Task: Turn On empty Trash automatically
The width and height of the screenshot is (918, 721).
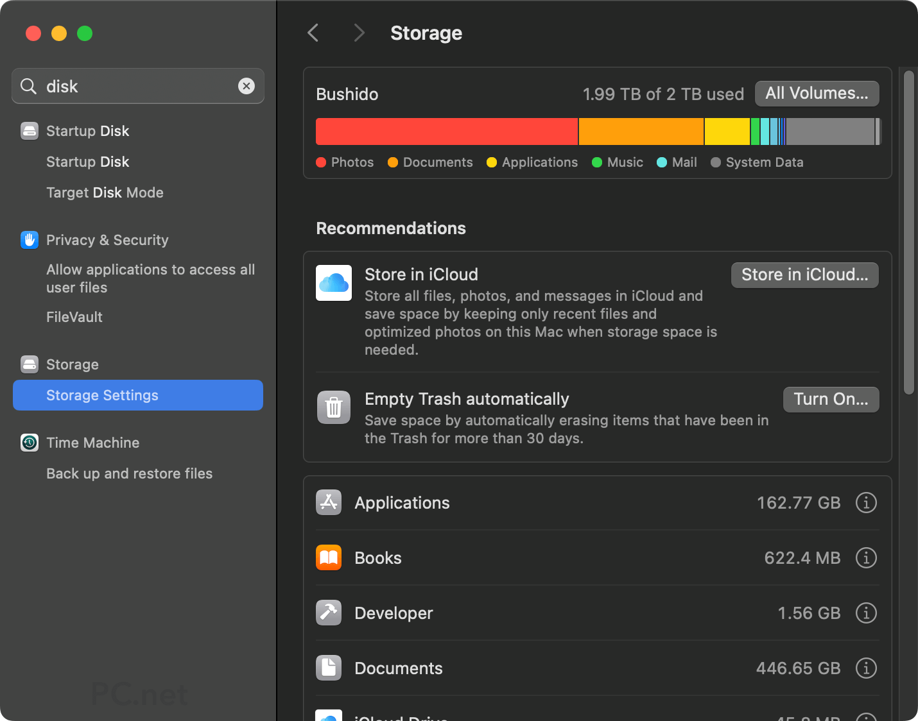Action: (x=831, y=400)
